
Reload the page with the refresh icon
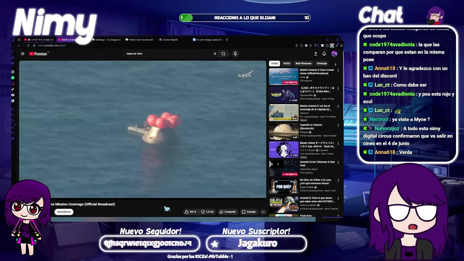(28, 45)
